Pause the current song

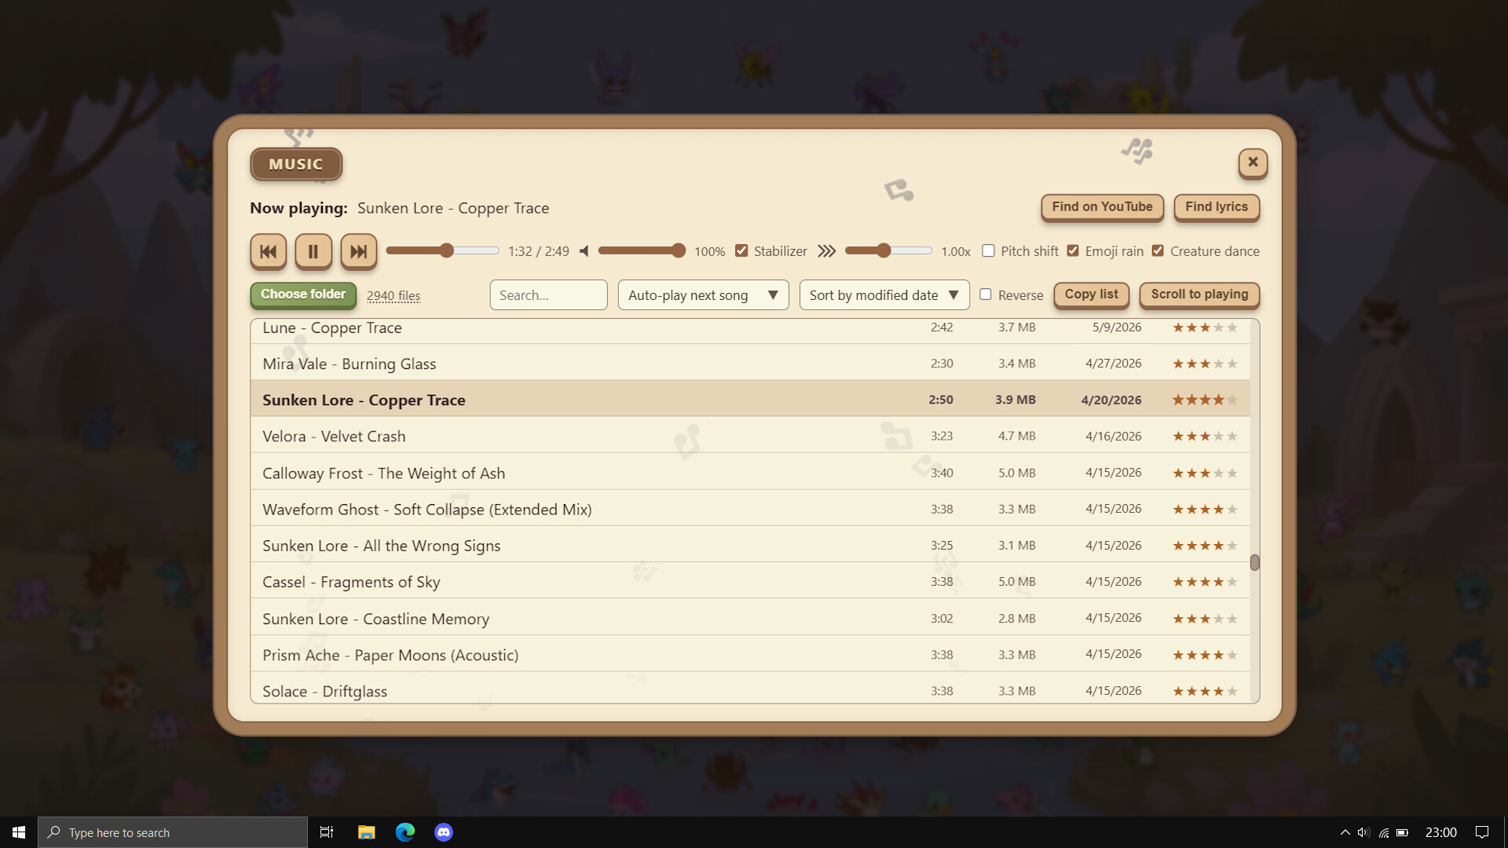coord(313,252)
